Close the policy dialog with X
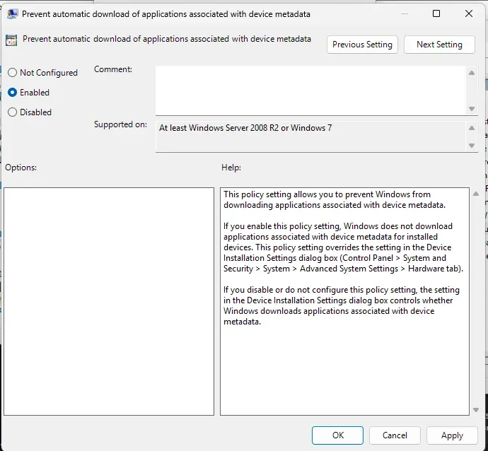Screen dimensions: 488x451 point(469,13)
